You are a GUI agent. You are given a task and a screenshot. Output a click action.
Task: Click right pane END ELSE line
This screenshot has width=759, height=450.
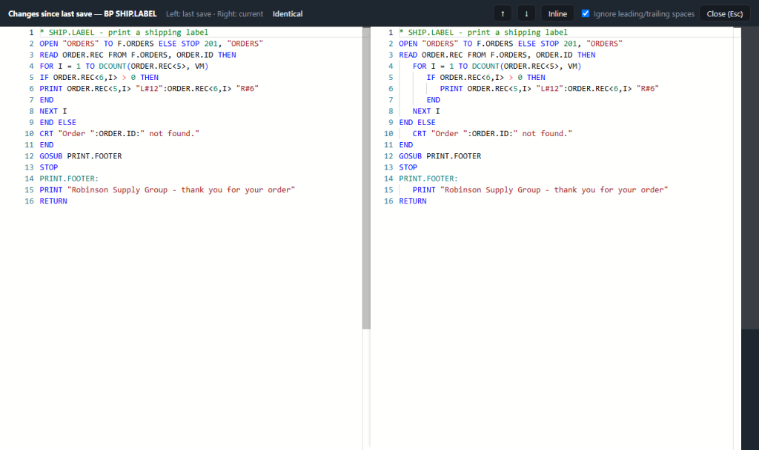pyautogui.click(x=417, y=122)
